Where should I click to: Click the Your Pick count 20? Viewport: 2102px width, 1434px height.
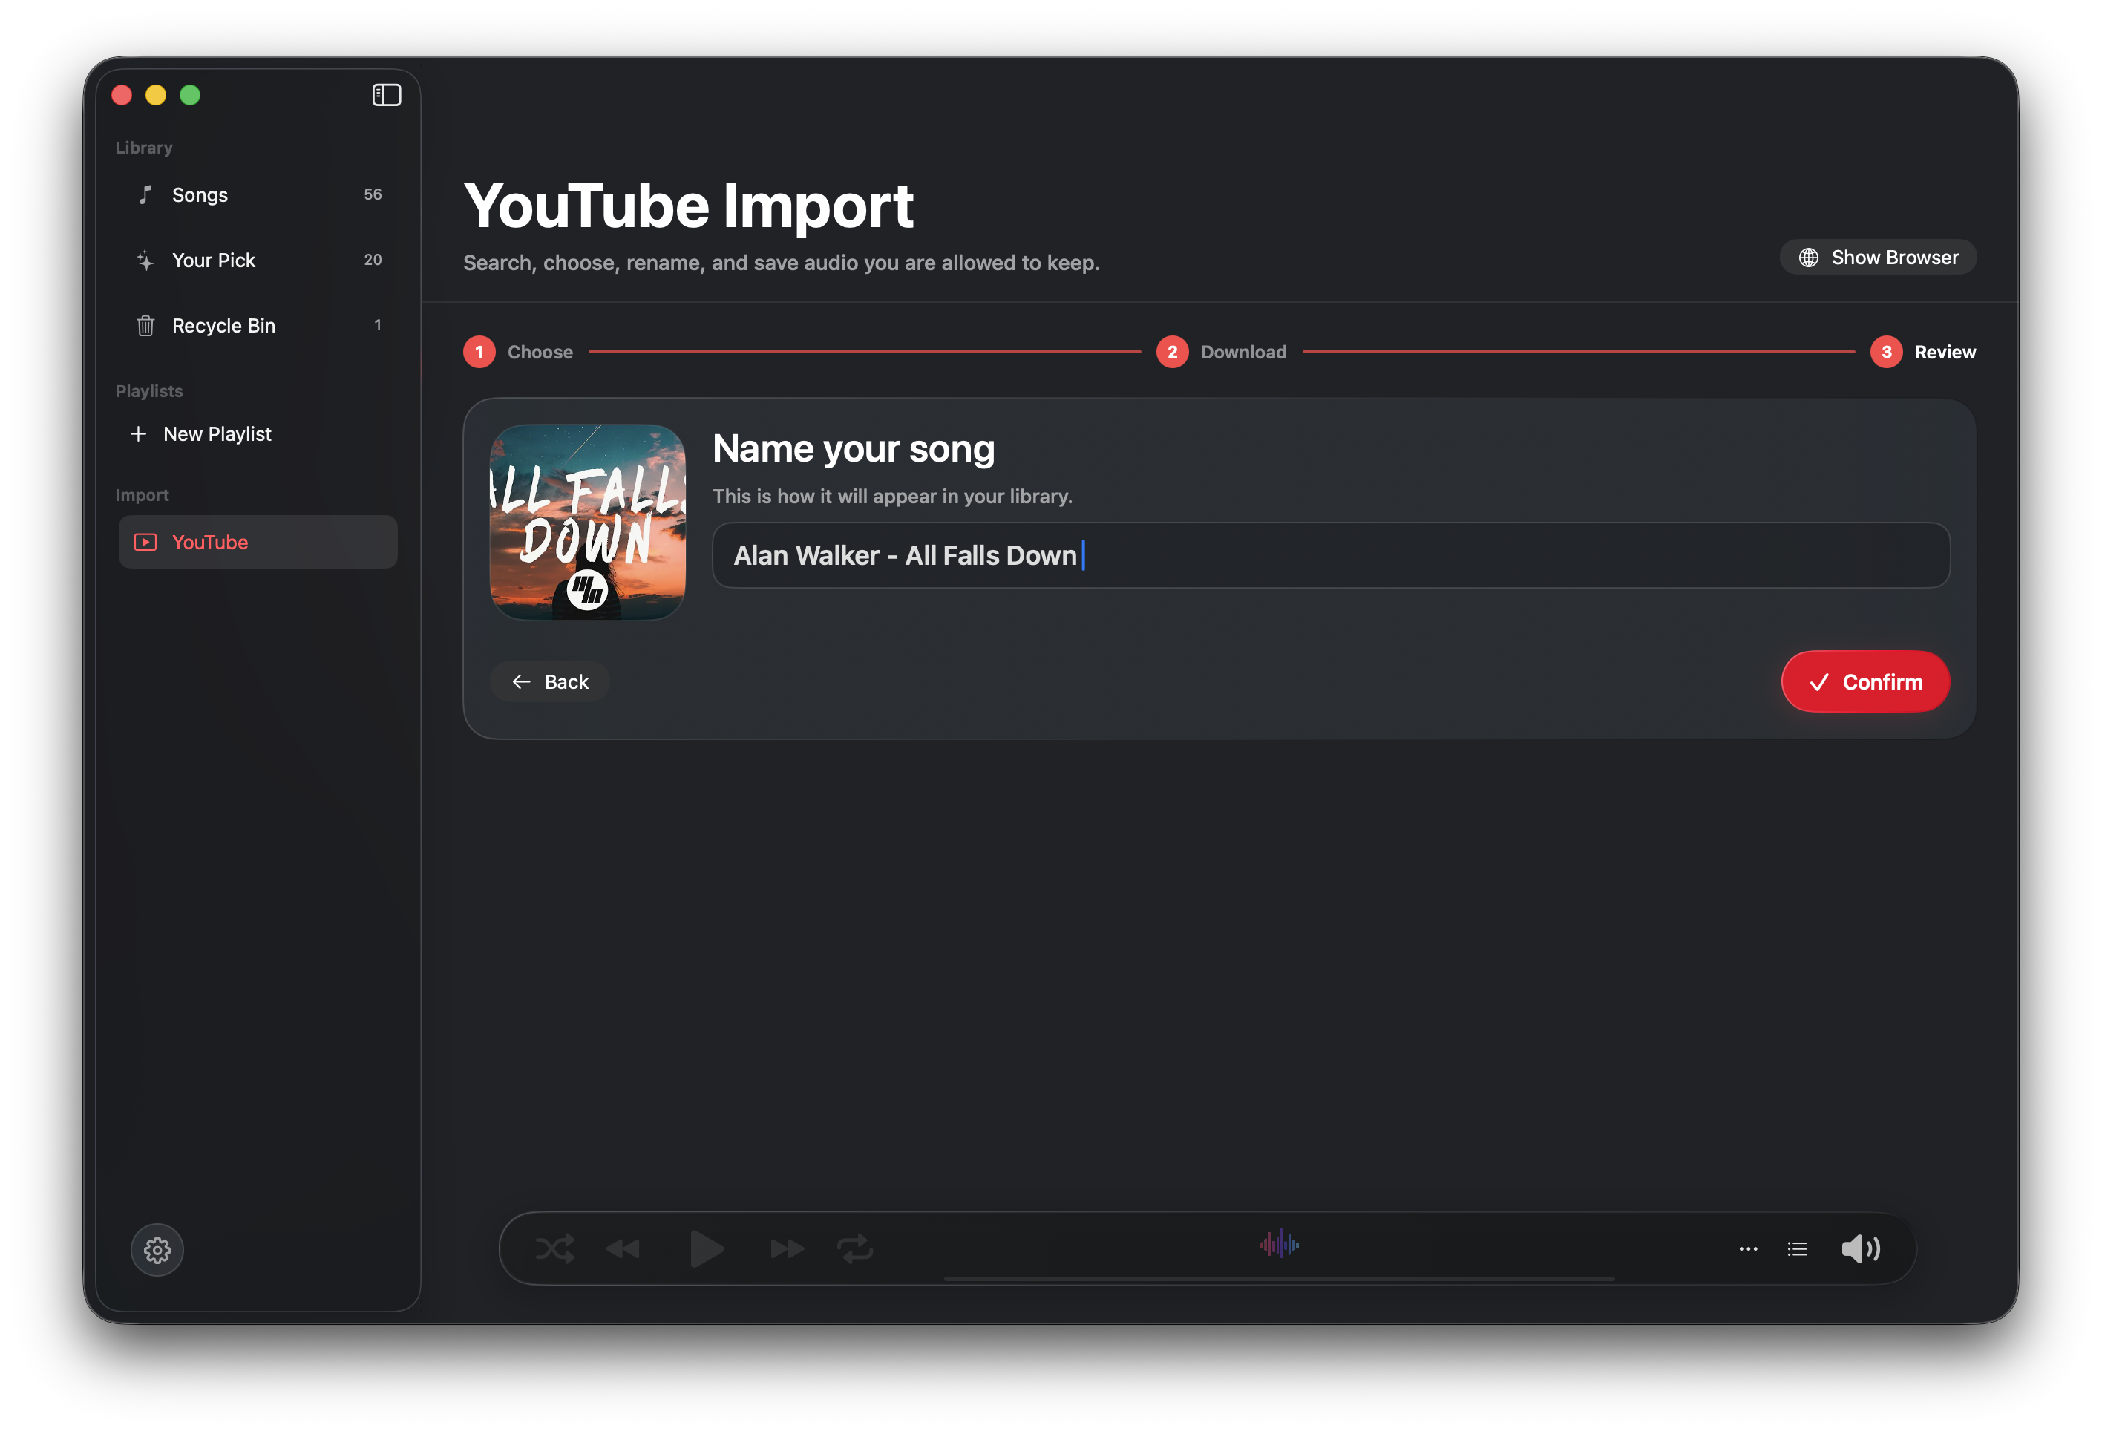coord(373,260)
